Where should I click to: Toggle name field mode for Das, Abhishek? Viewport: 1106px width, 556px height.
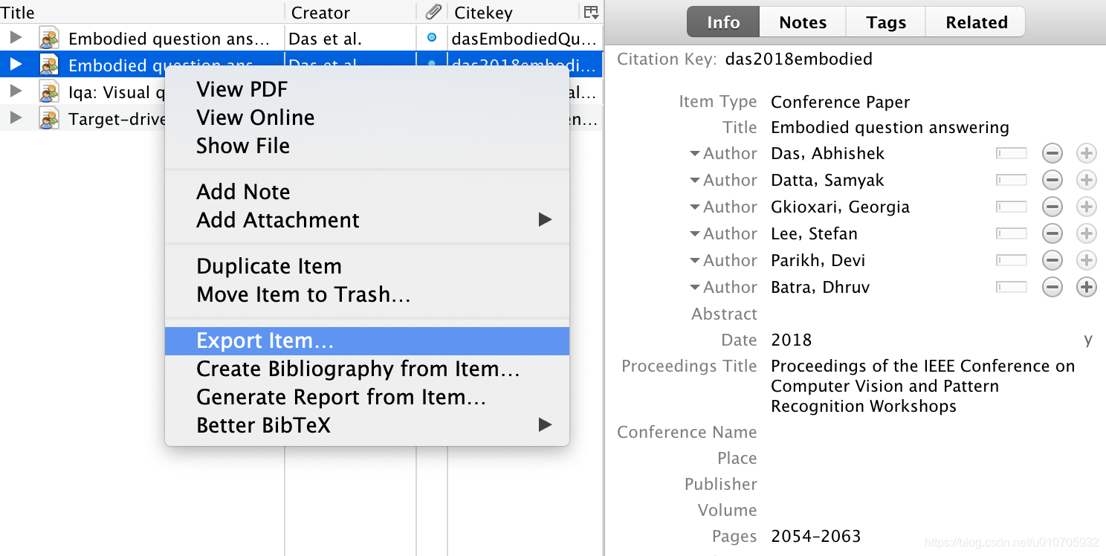point(1011,153)
